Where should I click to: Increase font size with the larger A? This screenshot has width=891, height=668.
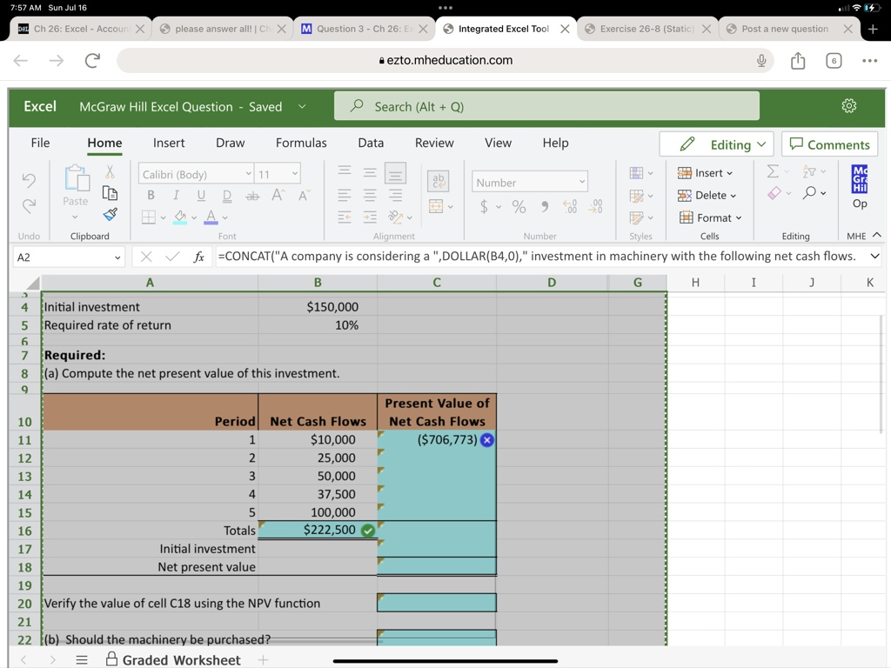tap(278, 195)
